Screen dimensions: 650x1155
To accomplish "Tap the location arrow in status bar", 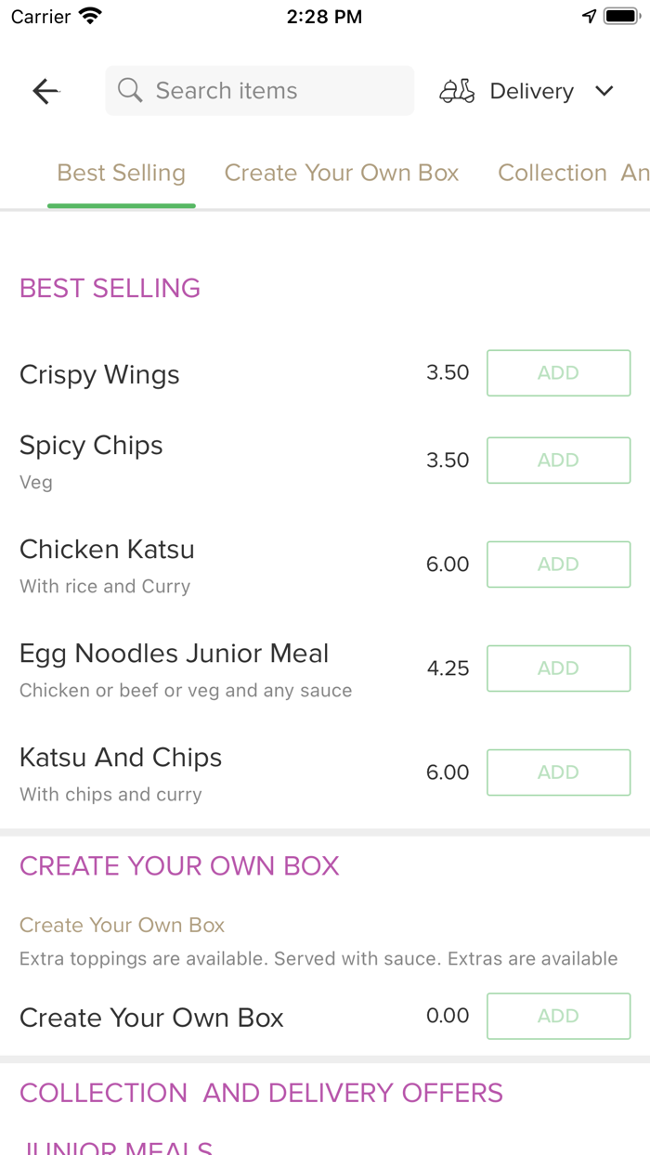I will point(590,16).
